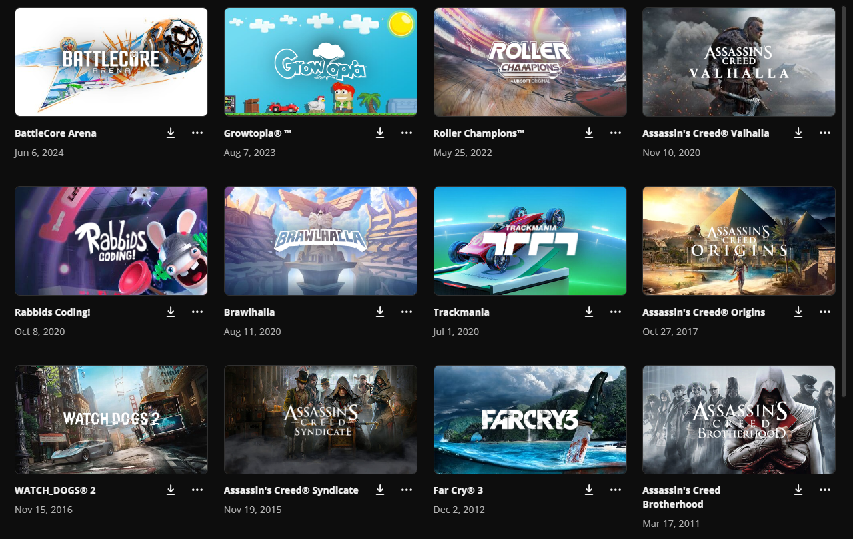
Task: Open more options for WATCH_DOGS 2
Action: [x=197, y=490]
